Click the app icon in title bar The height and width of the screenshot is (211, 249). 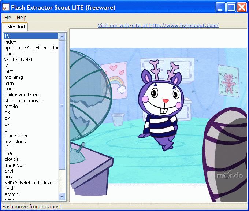pos(6,7)
